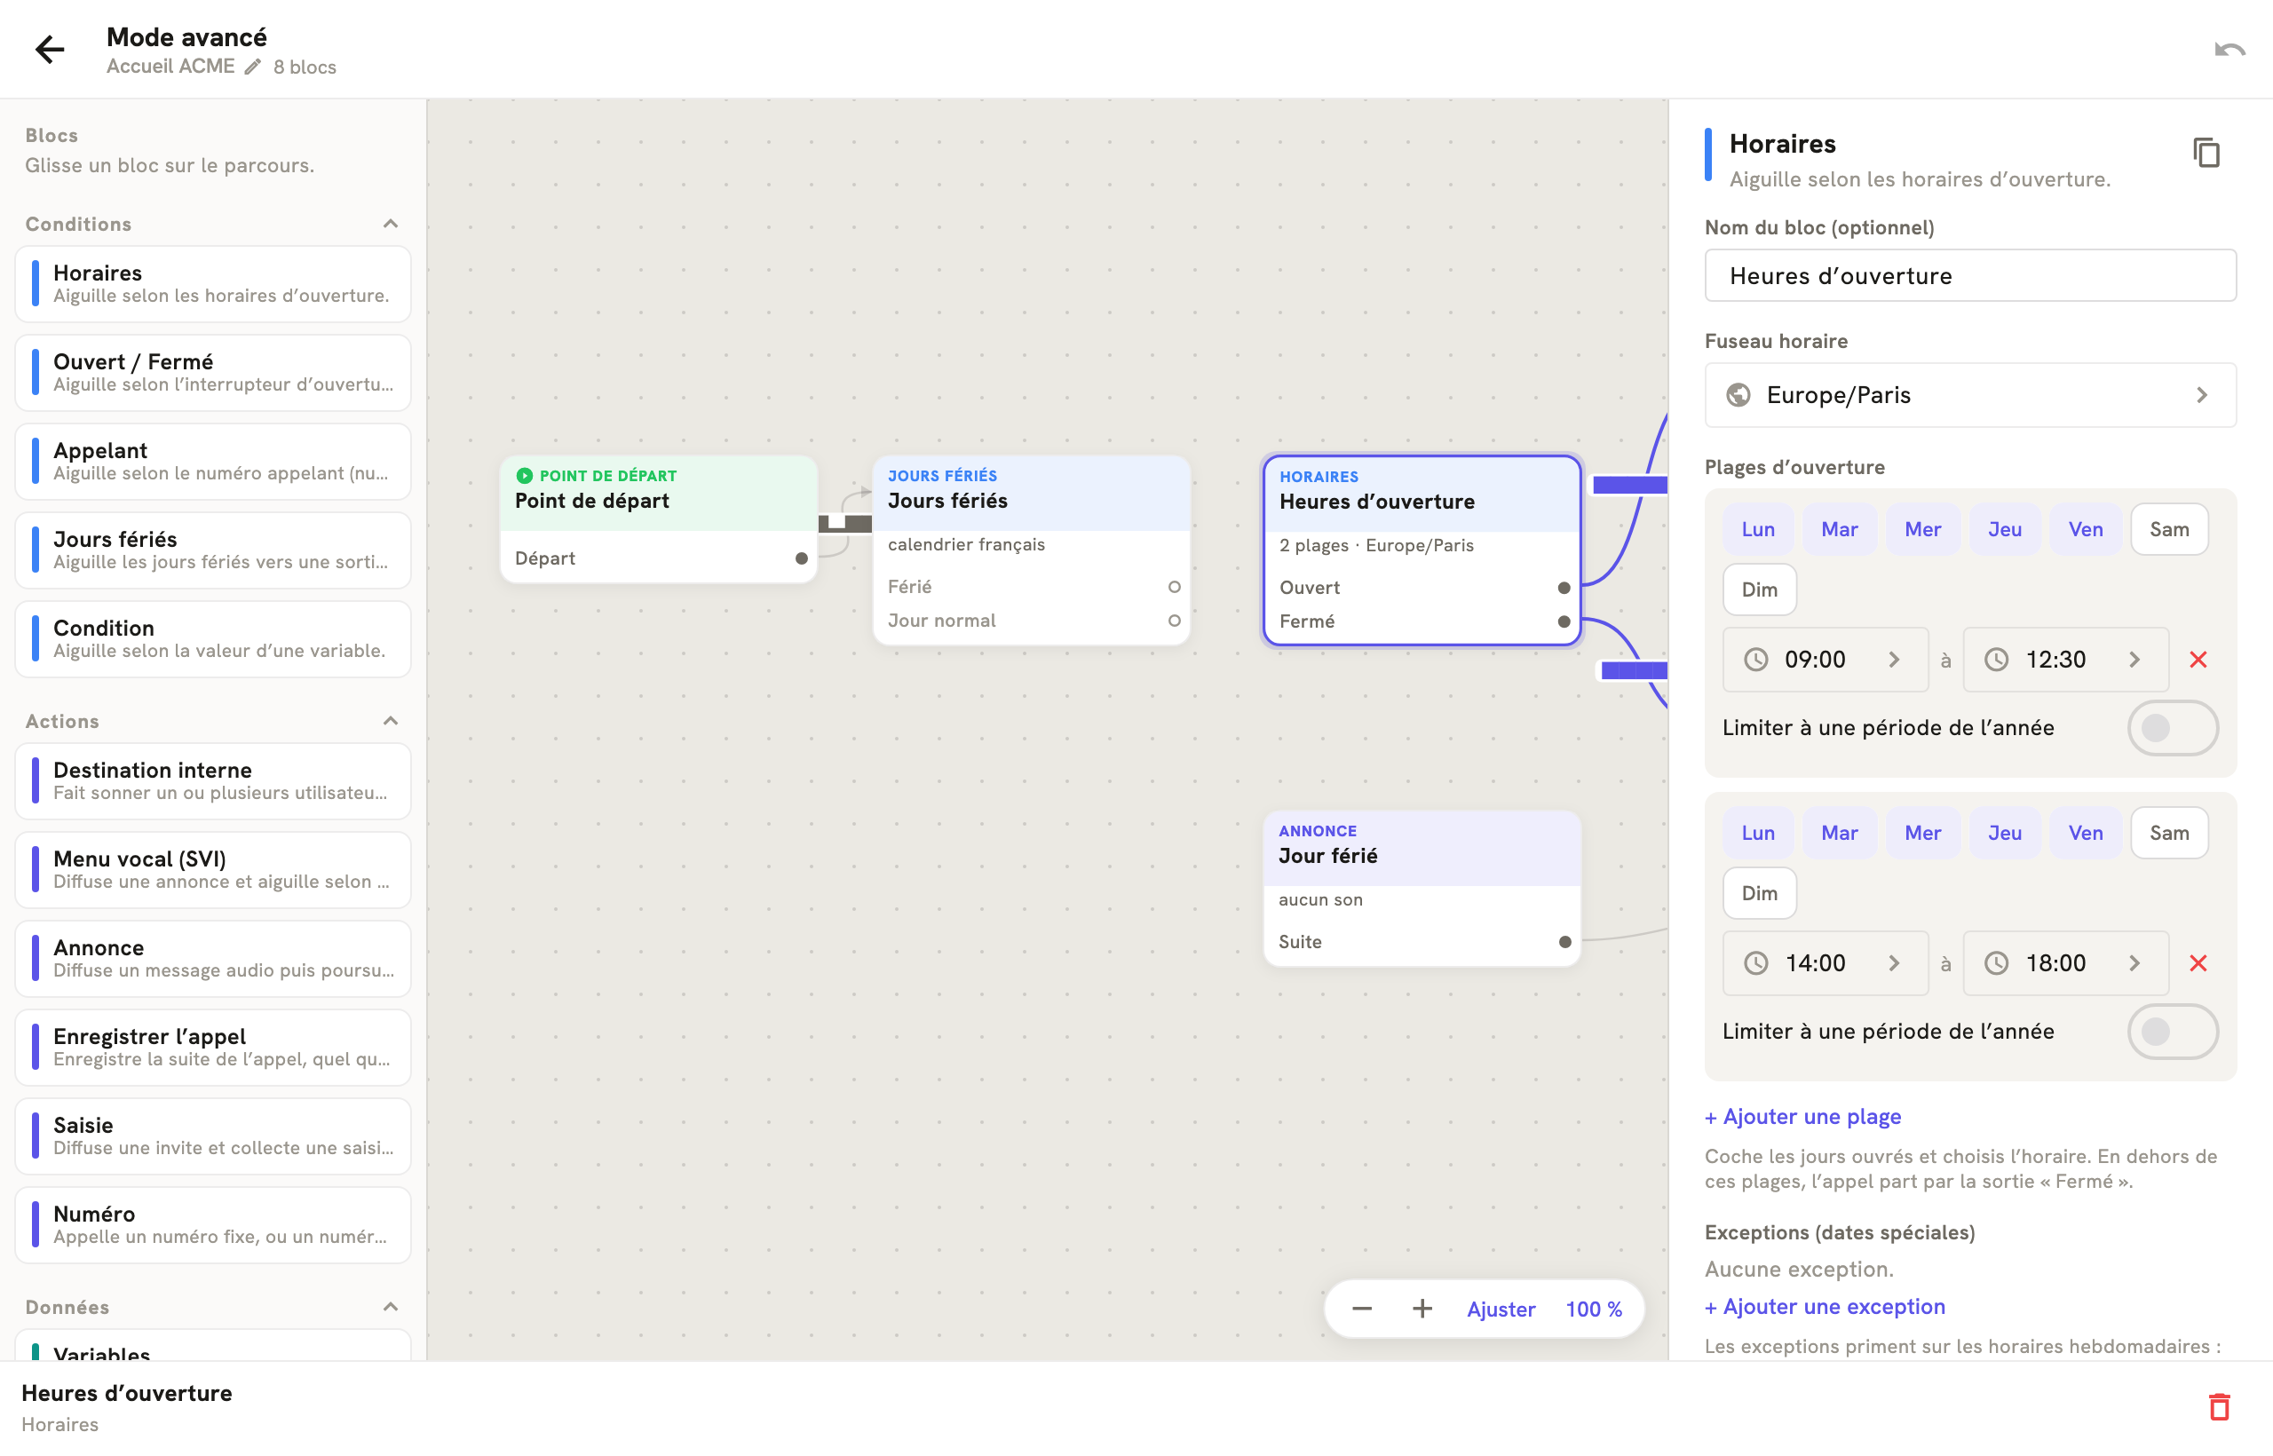Image resolution: width=2273 pixels, height=1456 pixels.
Task: Select the Menu vocal (SVI) block
Action: [x=213, y=870]
